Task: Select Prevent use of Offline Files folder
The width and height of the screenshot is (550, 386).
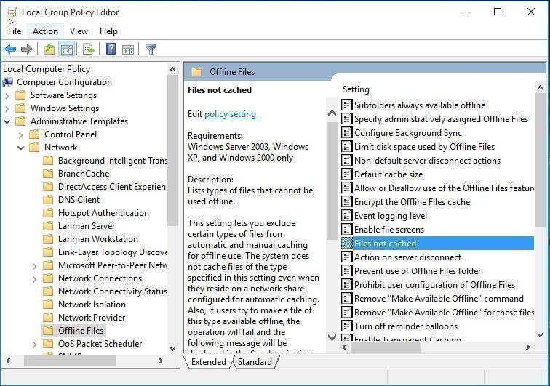Action: (x=418, y=270)
